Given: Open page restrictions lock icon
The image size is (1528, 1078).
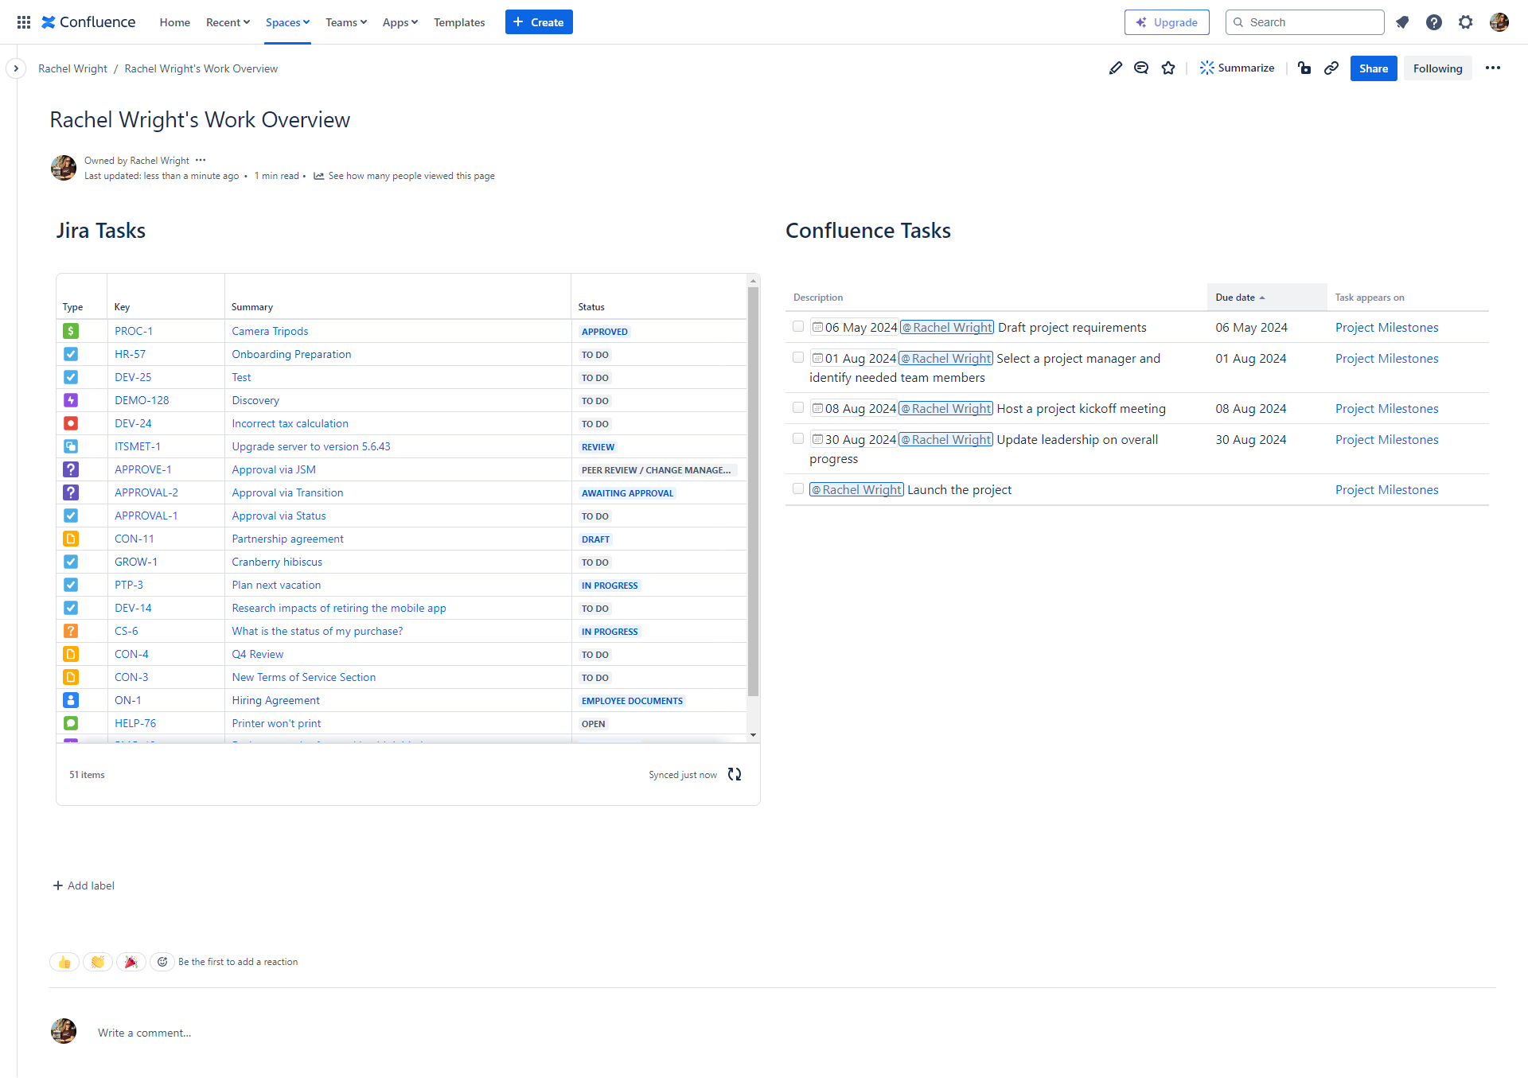Looking at the screenshot, I should click(x=1304, y=68).
